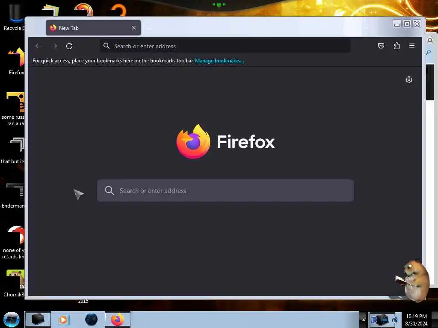The height and width of the screenshot is (328, 438).
Task: Open the personalize new tab gear
Action: tap(408, 80)
